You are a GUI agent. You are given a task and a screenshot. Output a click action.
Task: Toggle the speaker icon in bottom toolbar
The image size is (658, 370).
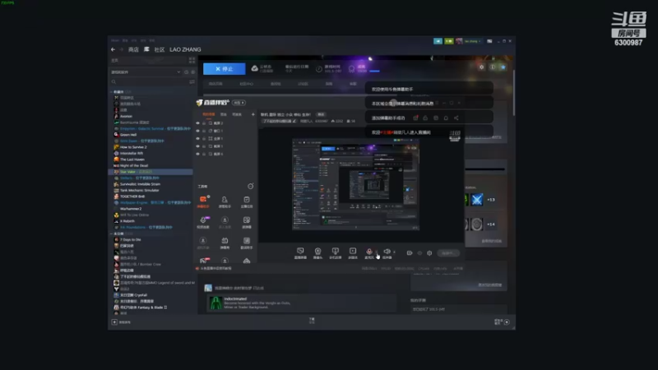click(387, 252)
